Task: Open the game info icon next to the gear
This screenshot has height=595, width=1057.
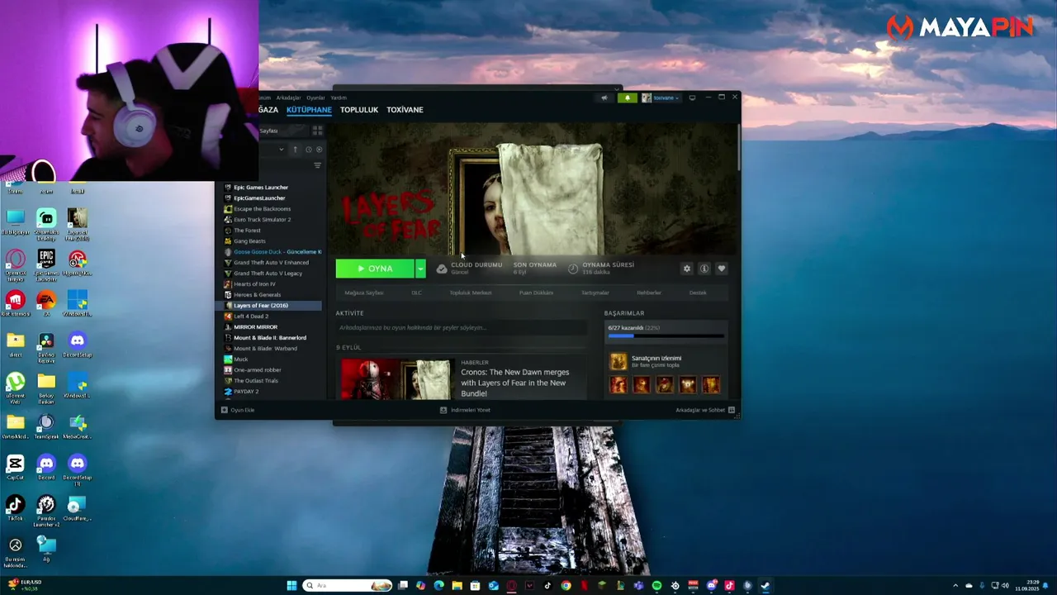Action: point(704,269)
